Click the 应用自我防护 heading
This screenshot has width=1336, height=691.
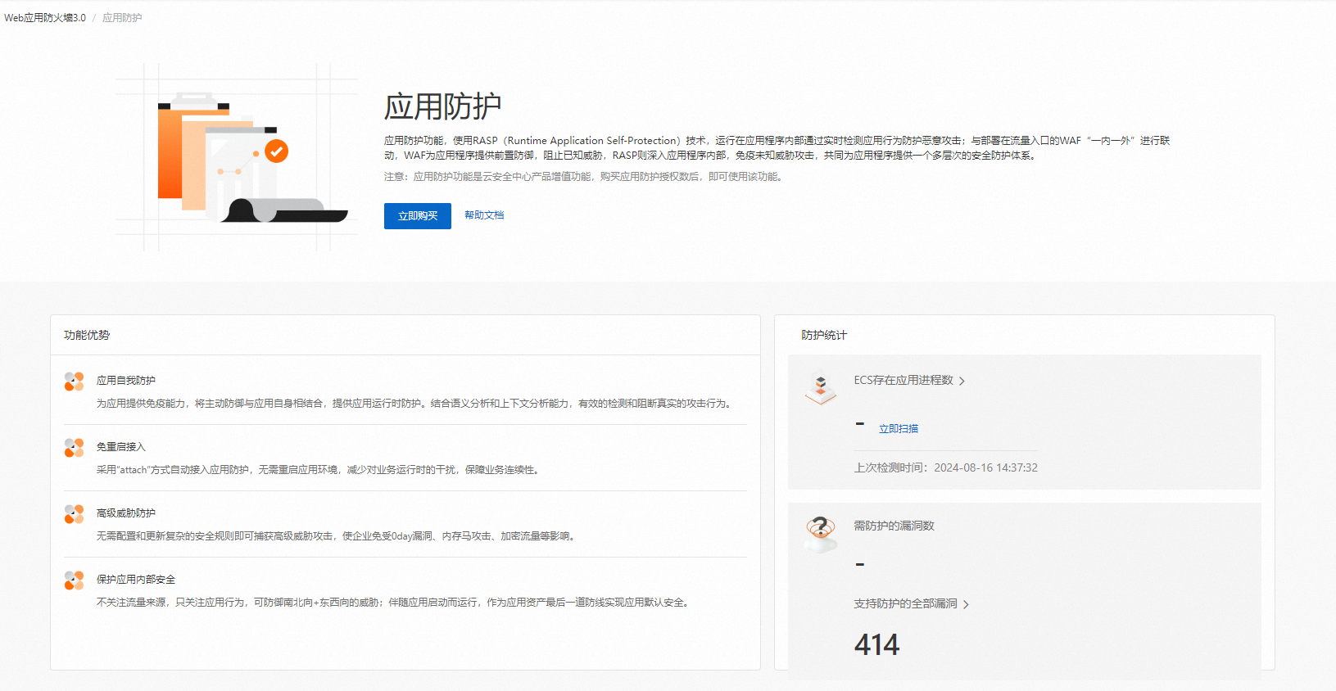click(126, 381)
